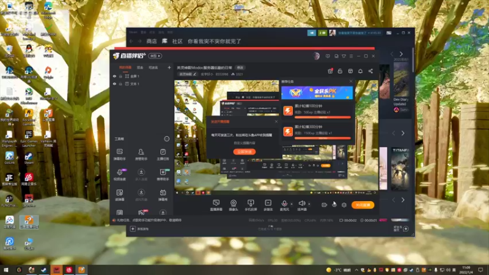489x275 pixels.
Task: Open the Steam desktop shortcut
Action: coord(29,158)
